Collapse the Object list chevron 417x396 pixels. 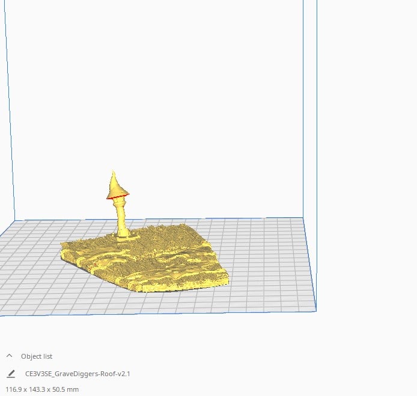[x=9, y=356]
